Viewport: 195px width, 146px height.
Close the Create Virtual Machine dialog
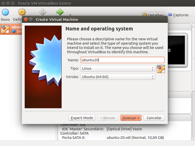tap(26, 19)
